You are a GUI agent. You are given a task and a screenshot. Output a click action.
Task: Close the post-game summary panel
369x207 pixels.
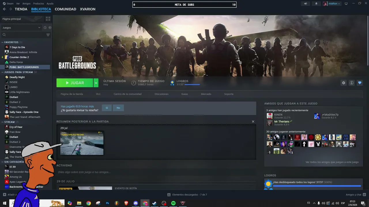253,122
